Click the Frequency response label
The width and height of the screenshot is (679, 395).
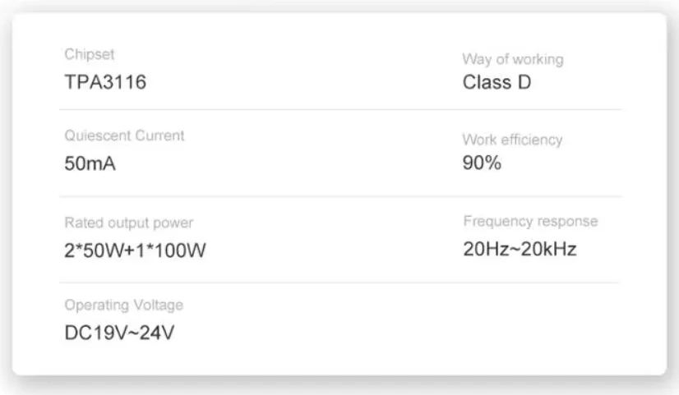point(530,221)
